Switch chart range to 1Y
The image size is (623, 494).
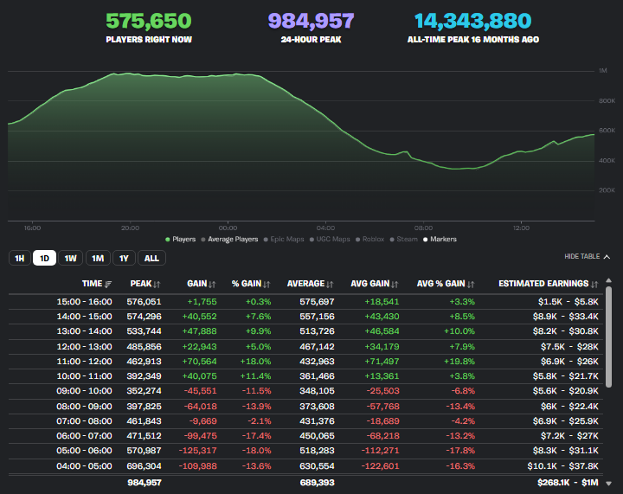click(x=124, y=258)
